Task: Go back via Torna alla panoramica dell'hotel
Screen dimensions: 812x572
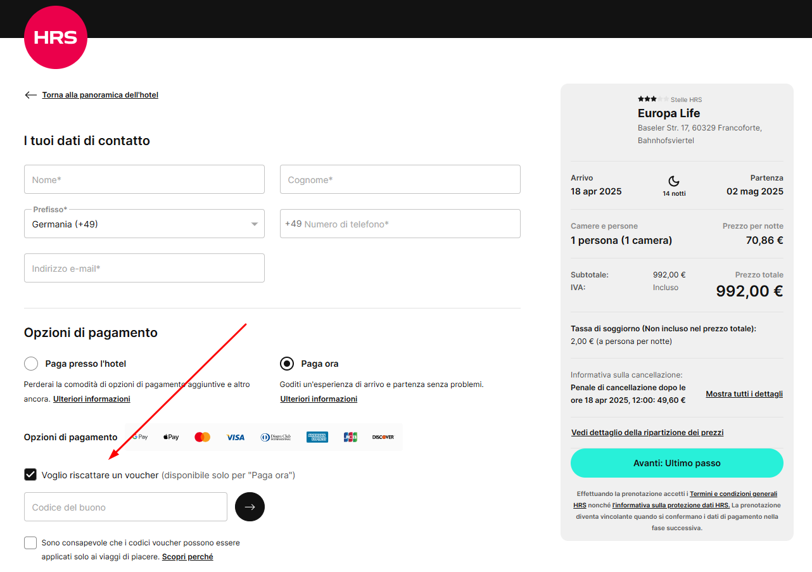Action: point(100,95)
